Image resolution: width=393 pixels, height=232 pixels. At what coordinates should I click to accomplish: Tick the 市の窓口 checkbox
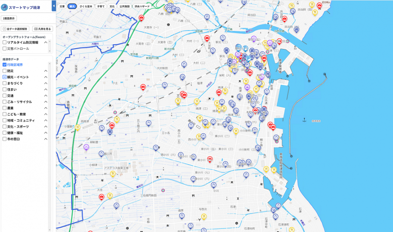pyautogui.click(x=4, y=139)
